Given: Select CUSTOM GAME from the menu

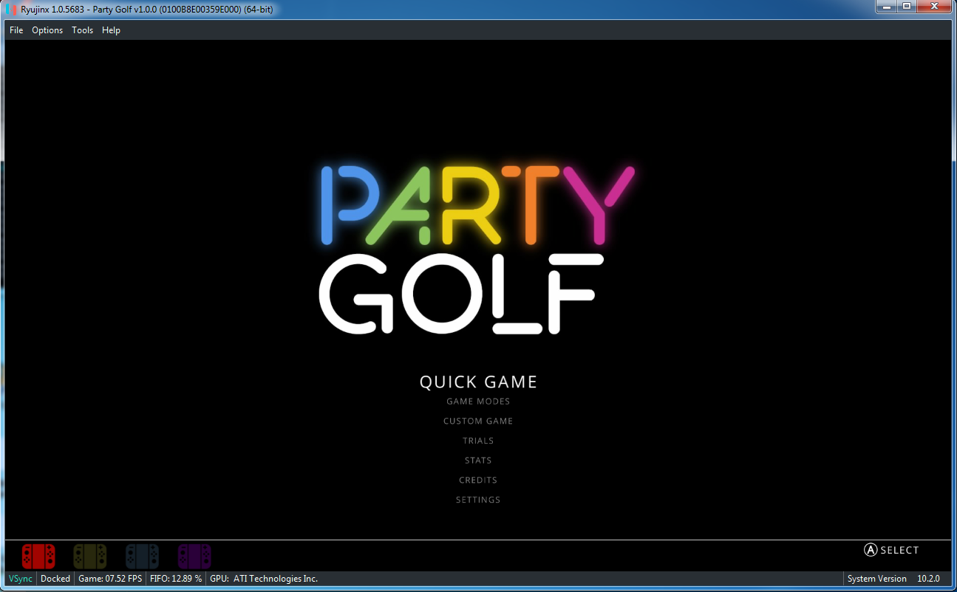Looking at the screenshot, I should pos(478,421).
